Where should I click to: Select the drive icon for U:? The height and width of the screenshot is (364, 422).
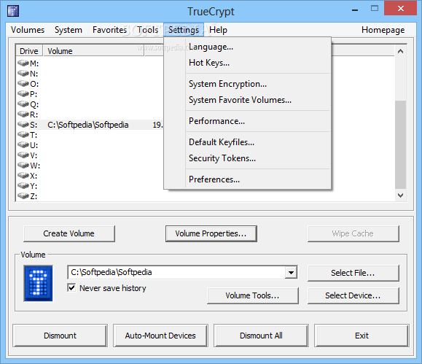23,144
